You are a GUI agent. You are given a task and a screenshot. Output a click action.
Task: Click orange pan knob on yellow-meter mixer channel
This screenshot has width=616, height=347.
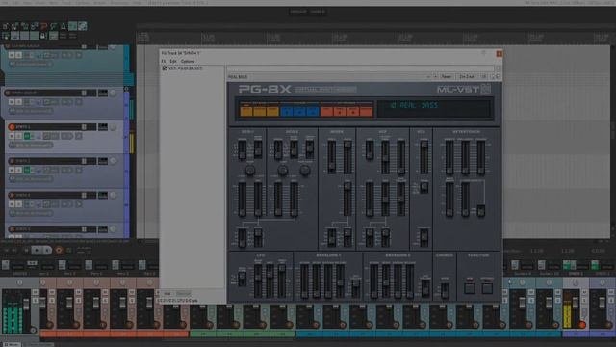(582, 325)
